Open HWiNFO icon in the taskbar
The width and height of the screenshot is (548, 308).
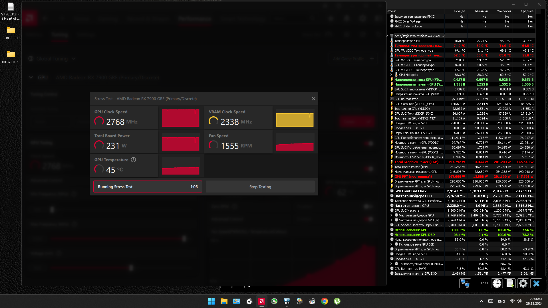(287, 301)
